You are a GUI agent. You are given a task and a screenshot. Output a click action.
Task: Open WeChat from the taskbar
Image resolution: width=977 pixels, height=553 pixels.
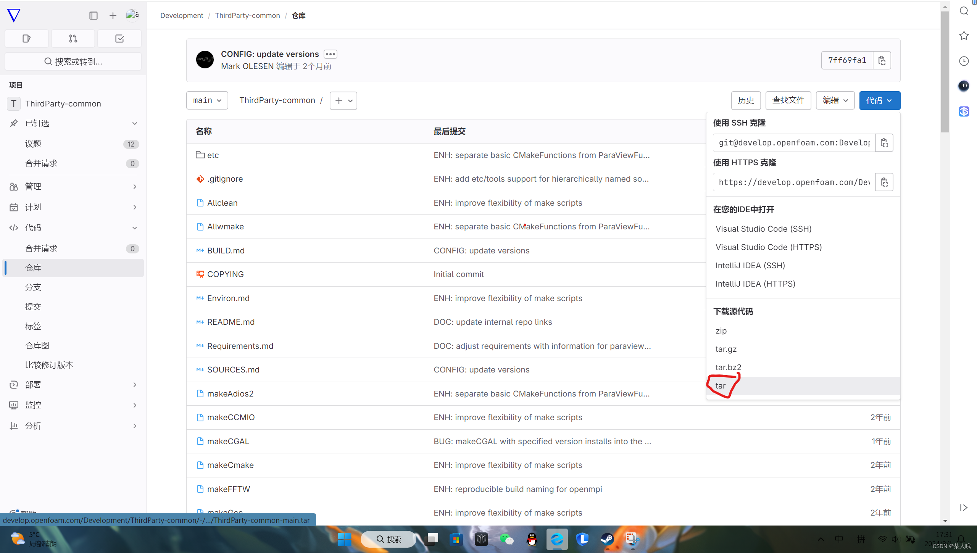point(506,539)
